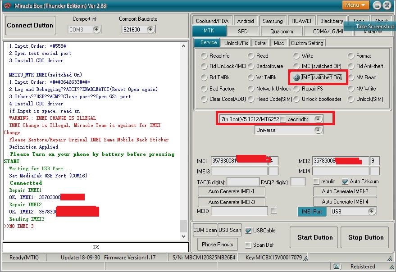Click the Phone Pinouts button
Image resolution: width=396 pixels, height=272 pixels.
pyautogui.click(x=218, y=245)
